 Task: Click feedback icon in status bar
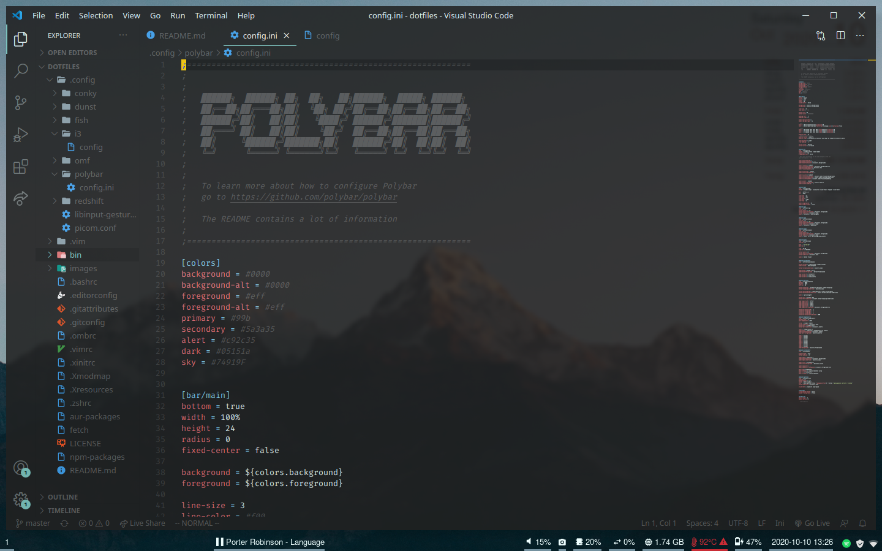pyautogui.click(x=844, y=523)
